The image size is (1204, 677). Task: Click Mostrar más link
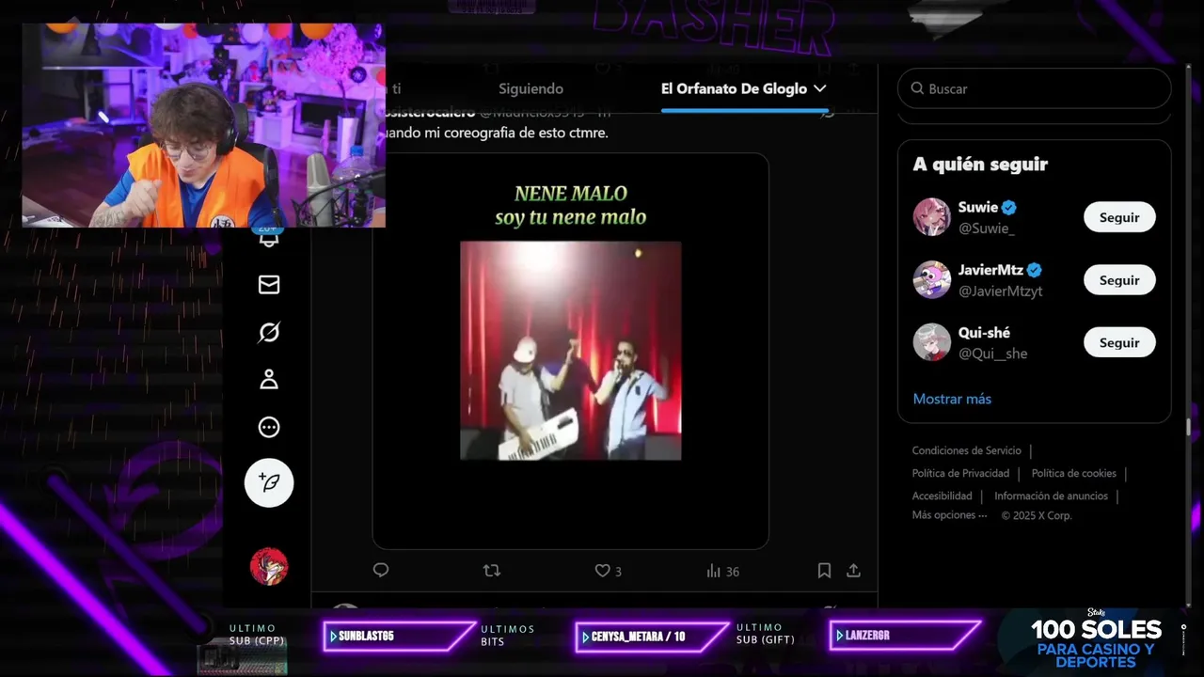pos(952,399)
